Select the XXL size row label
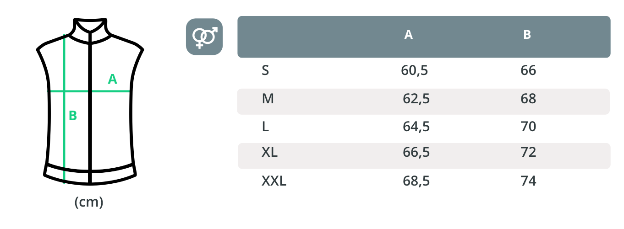The image size is (624, 229). pyautogui.click(x=274, y=181)
